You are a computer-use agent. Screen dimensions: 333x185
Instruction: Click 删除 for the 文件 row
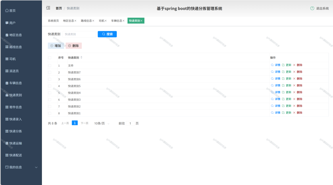[x=298, y=65]
